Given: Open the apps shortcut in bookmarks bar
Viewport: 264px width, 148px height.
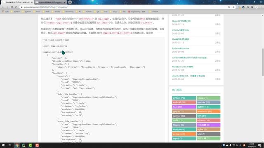Looking at the screenshot, I should [5, 12].
